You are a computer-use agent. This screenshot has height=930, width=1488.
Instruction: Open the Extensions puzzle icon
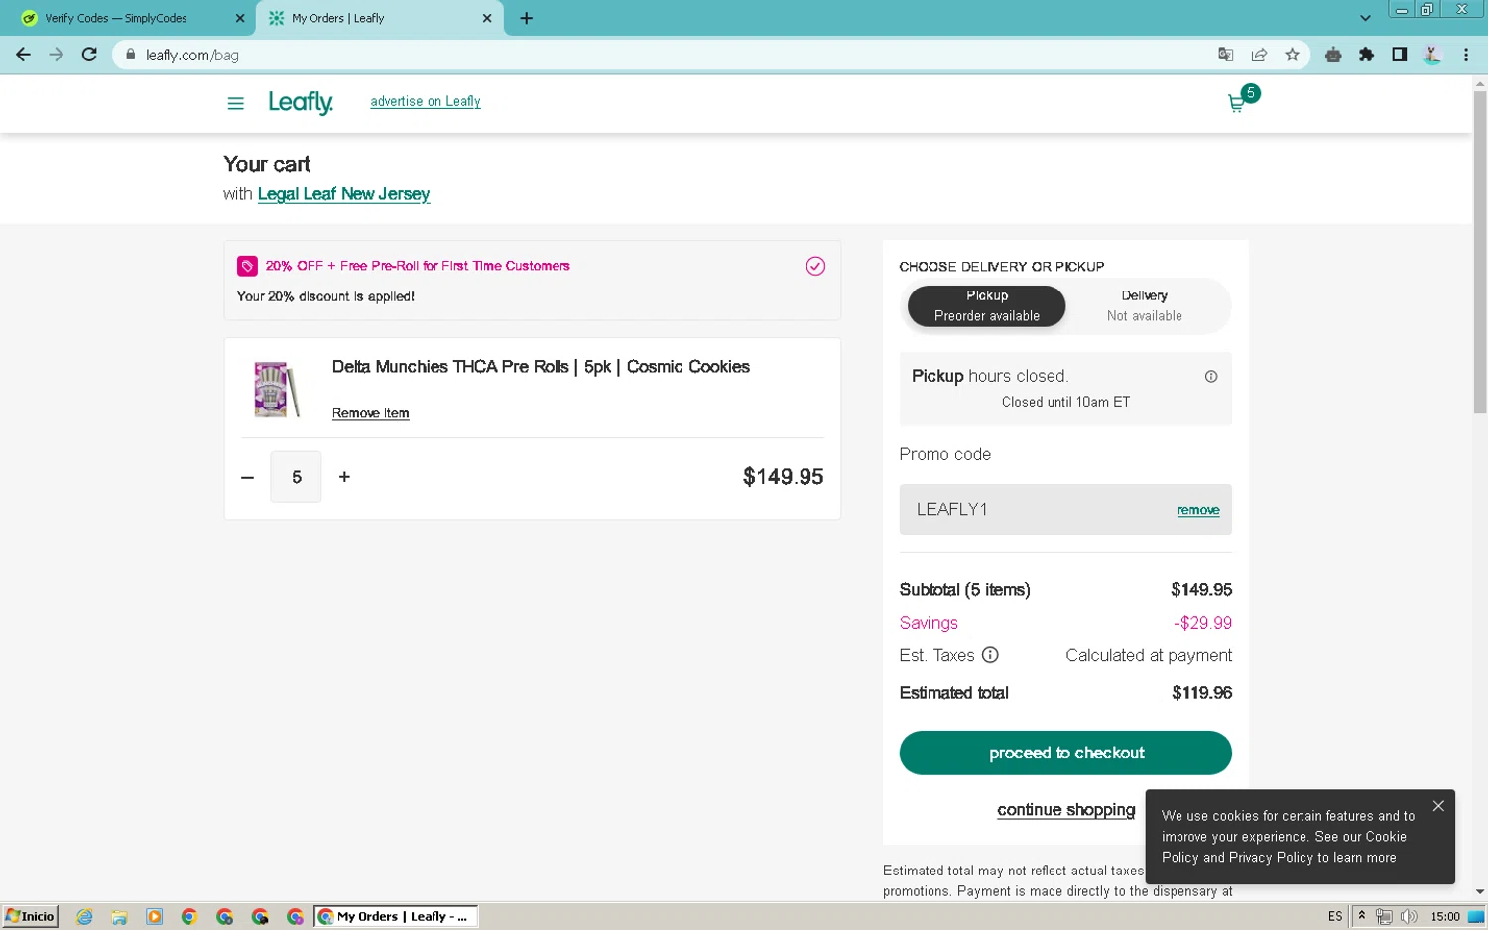tap(1366, 55)
